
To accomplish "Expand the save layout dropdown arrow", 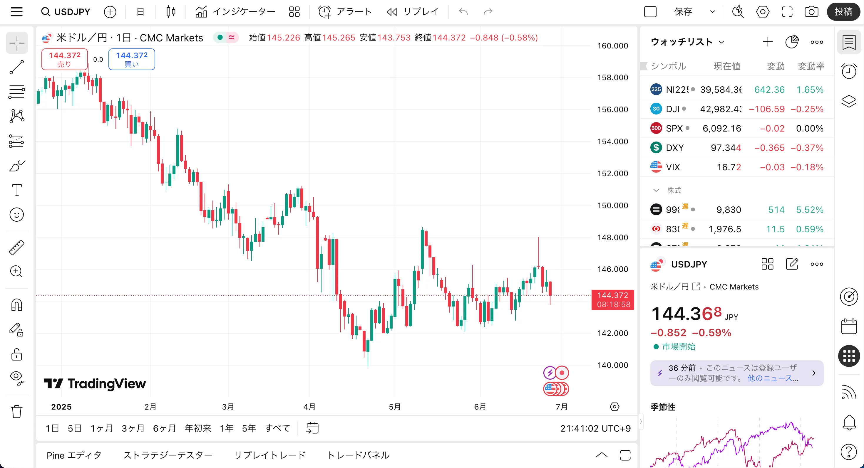I will point(712,12).
